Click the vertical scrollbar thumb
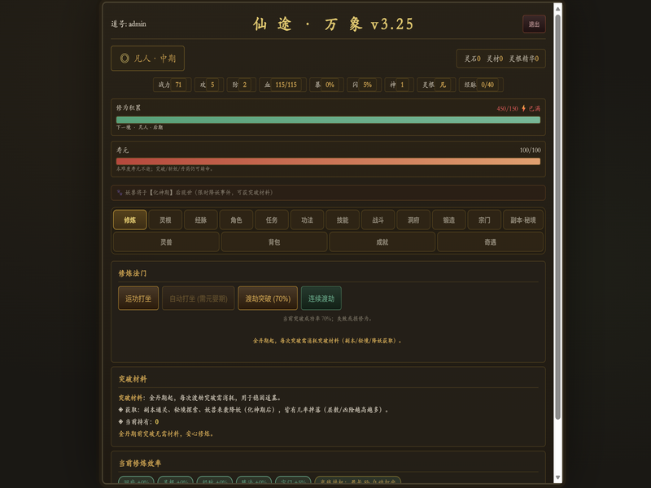The width and height of the screenshot is (651, 488). (x=558, y=217)
